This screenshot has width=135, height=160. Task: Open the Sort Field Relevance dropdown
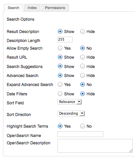(70, 102)
